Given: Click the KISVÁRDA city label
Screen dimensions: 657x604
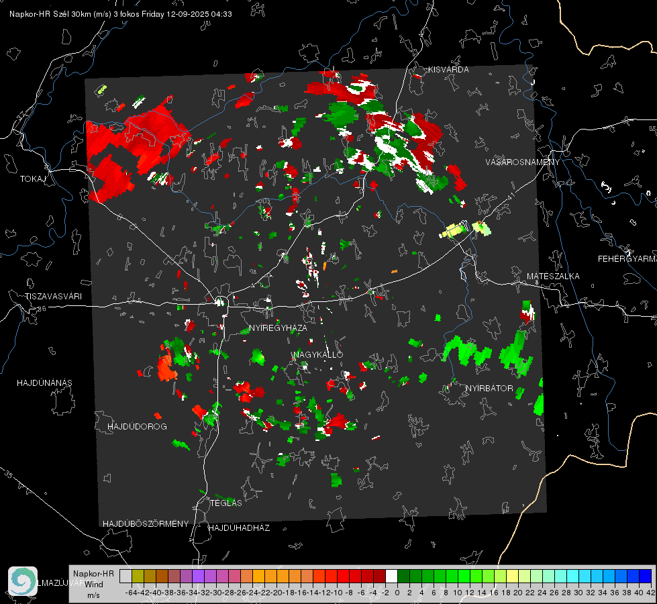Looking at the screenshot, I should pyautogui.click(x=448, y=70).
